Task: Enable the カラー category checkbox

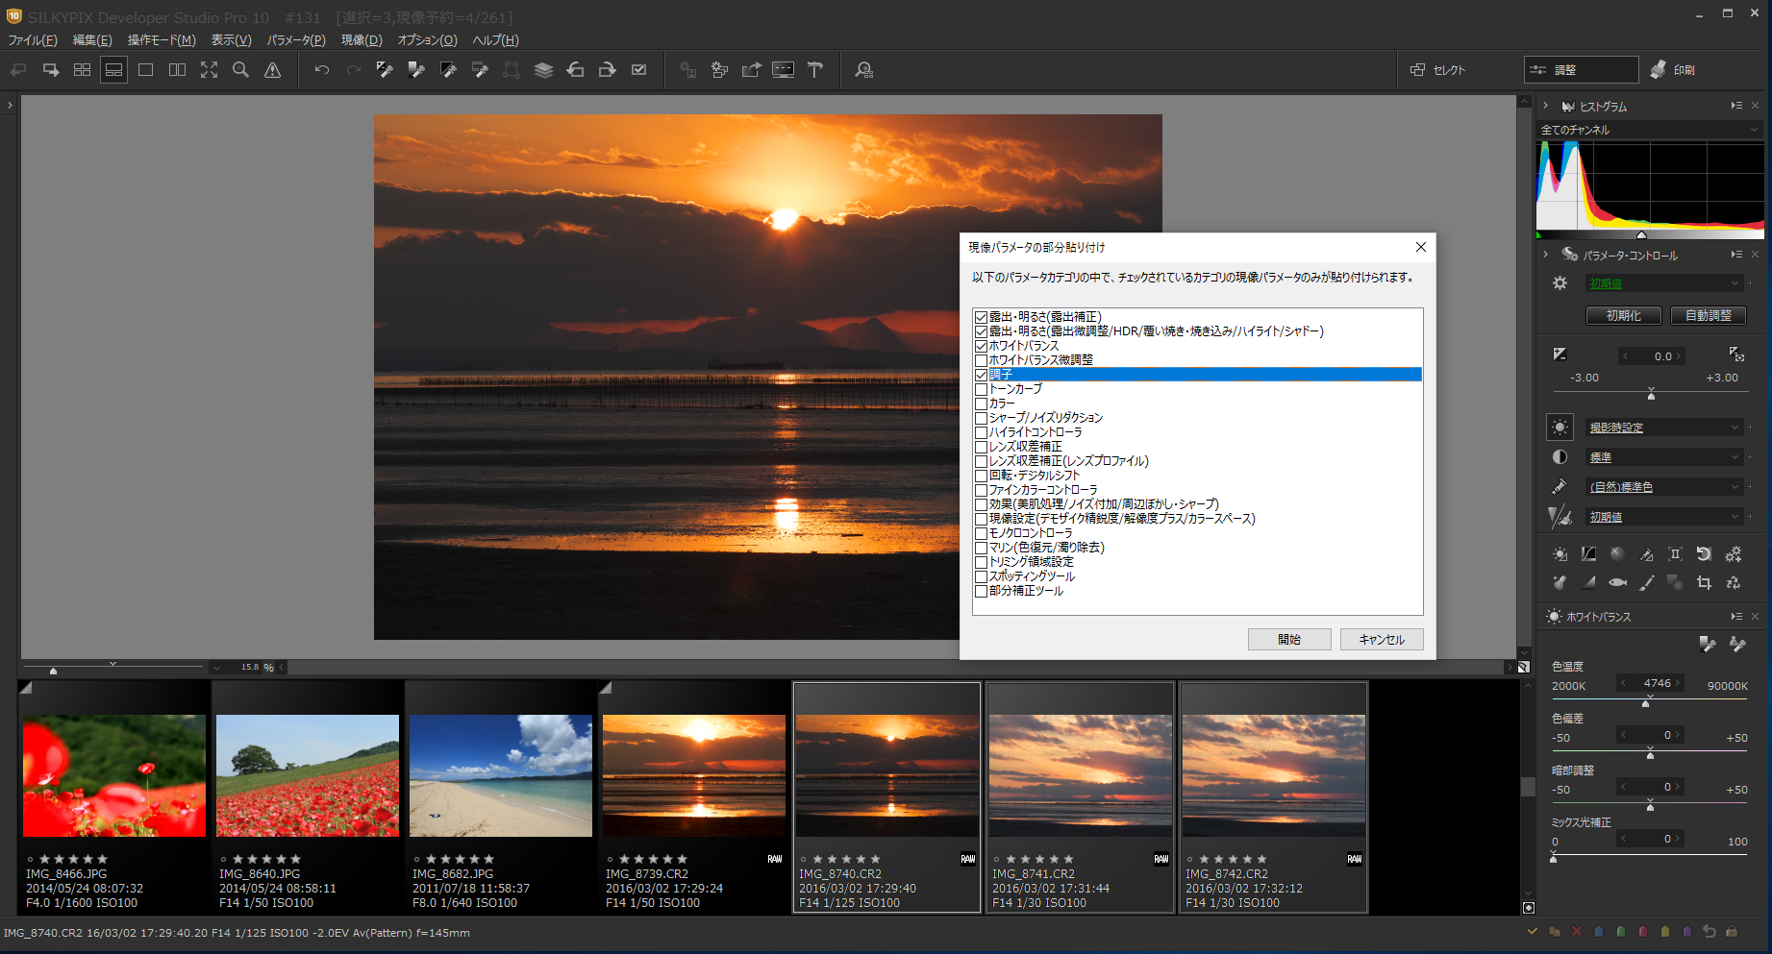Action: [x=981, y=404]
